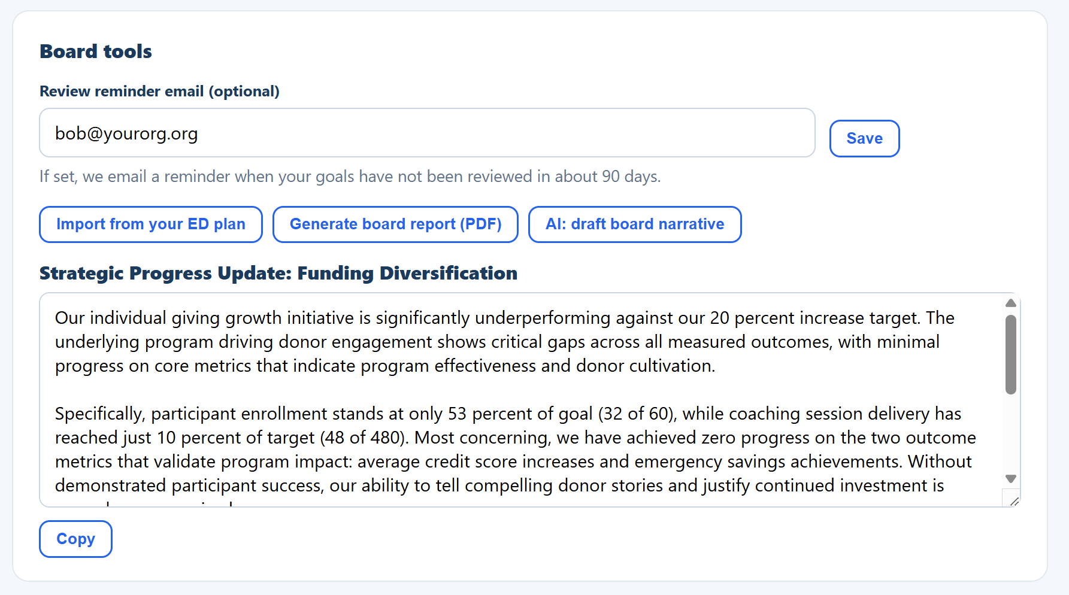
Task: Click scrollbar track below the thumb
Action: [x=1011, y=434]
